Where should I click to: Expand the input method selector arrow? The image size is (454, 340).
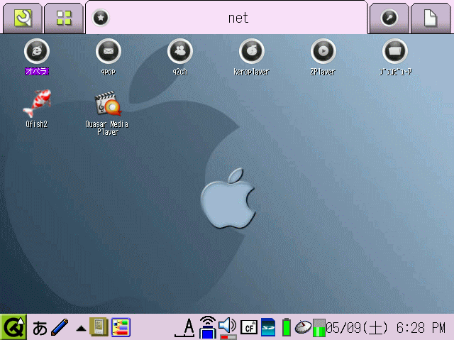[81, 329]
